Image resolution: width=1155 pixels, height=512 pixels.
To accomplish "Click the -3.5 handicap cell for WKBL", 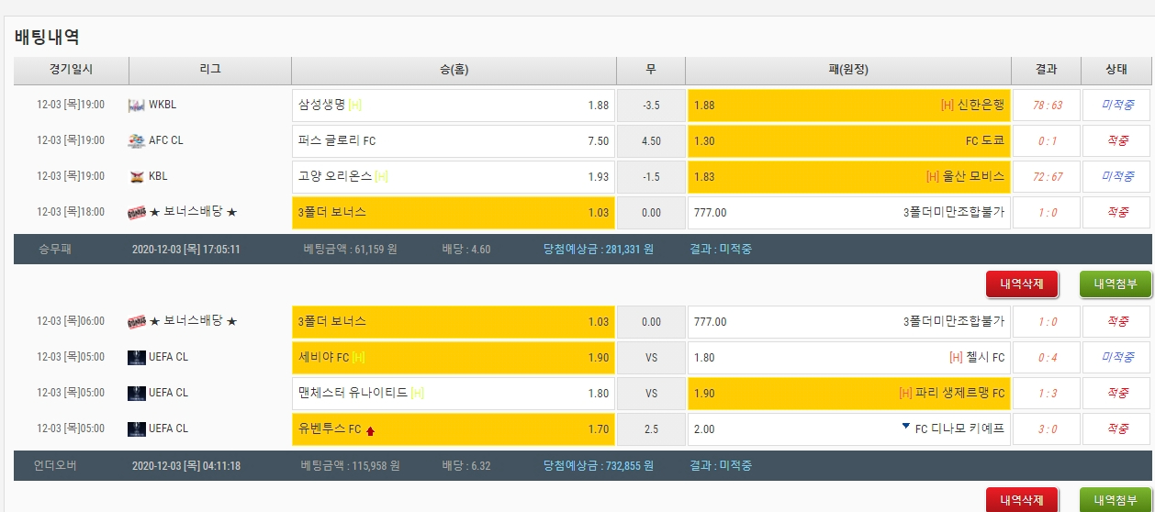I will tap(650, 106).
